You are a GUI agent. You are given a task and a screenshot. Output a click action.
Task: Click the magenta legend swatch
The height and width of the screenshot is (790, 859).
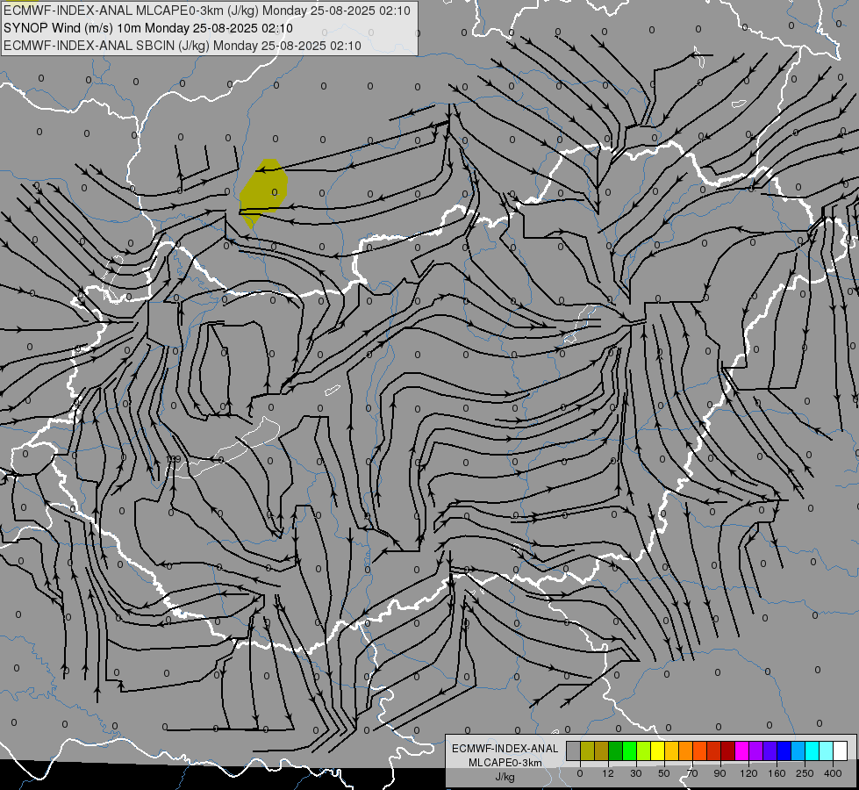point(741,751)
